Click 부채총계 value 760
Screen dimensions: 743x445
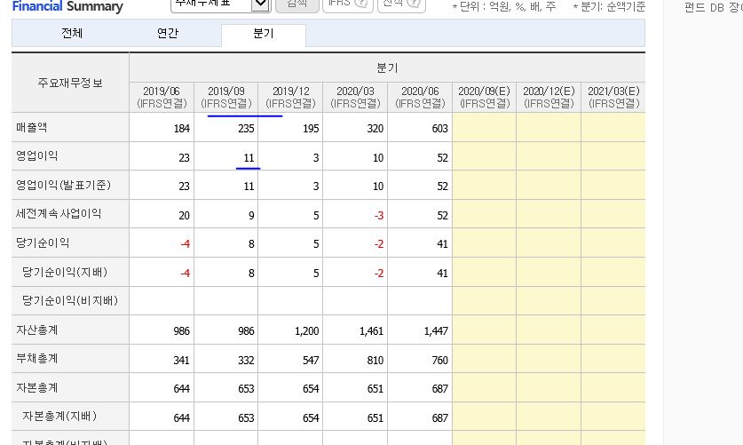click(440, 360)
